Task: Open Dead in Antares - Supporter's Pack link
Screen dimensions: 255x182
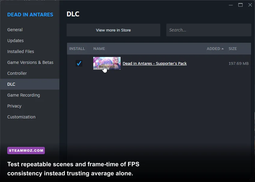Action: 155,63
